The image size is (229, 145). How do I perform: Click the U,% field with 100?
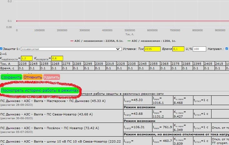199,49
